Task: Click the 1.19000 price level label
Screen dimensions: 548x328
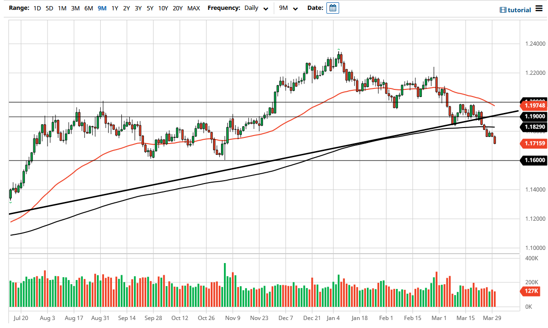Action: (534, 116)
